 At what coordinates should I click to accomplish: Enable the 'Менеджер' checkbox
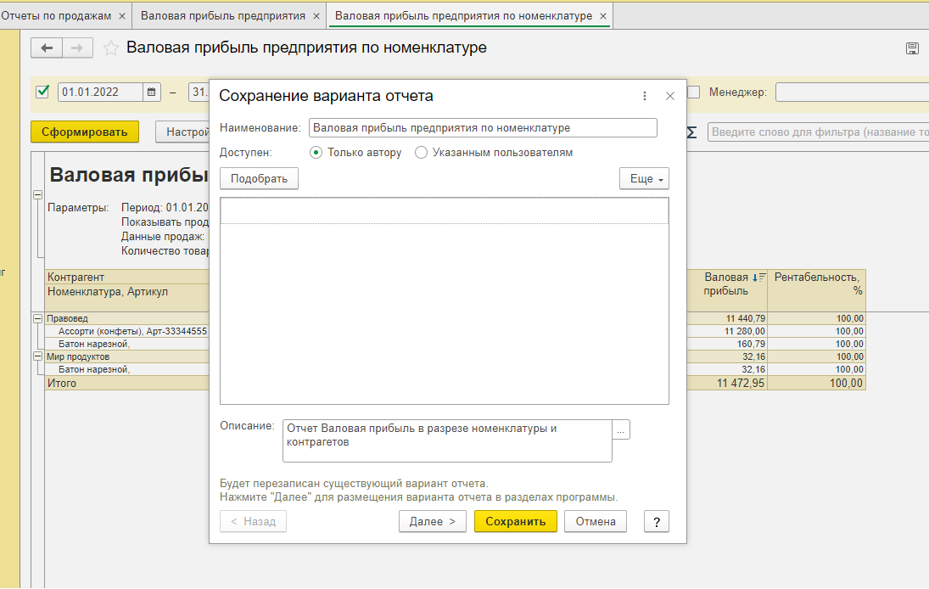694,92
